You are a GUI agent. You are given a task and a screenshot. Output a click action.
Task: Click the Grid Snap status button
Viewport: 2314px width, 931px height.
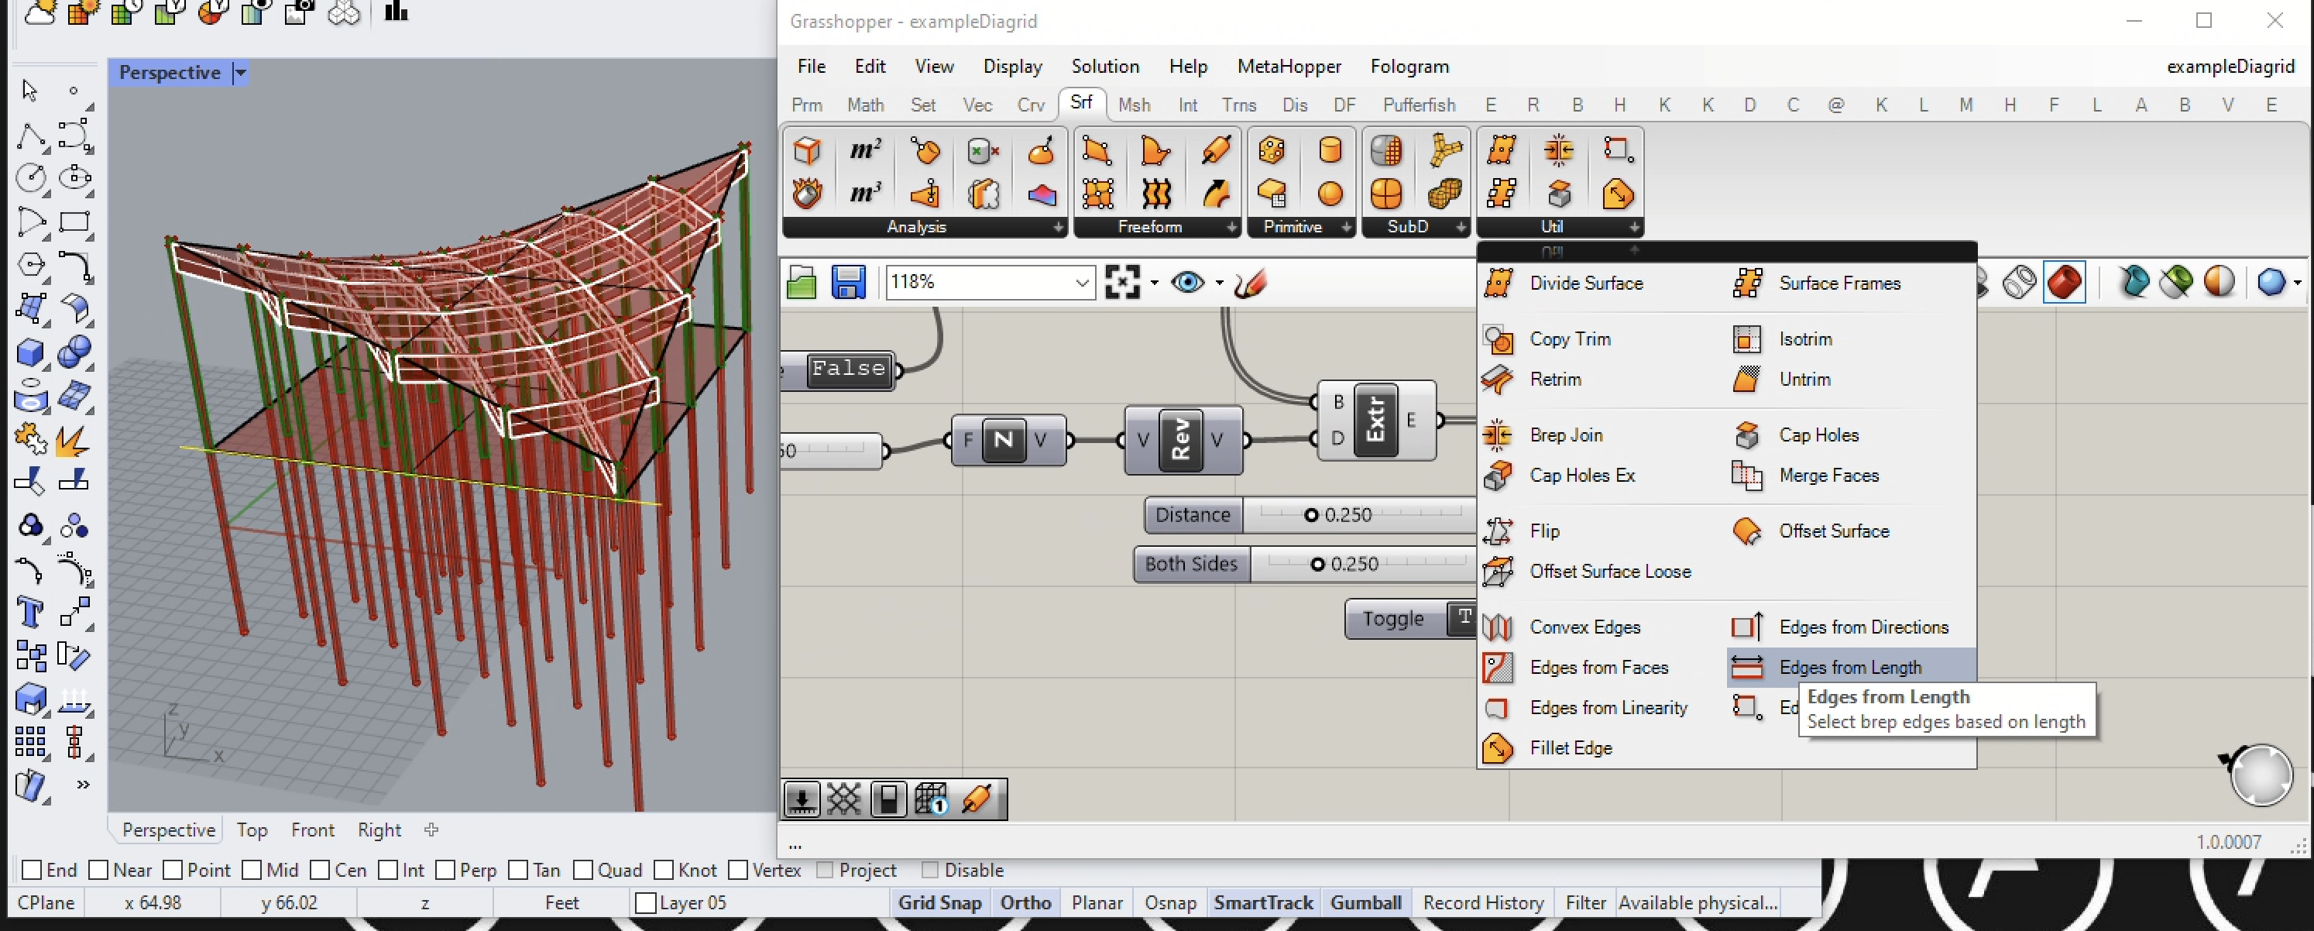pyautogui.click(x=939, y=902)
